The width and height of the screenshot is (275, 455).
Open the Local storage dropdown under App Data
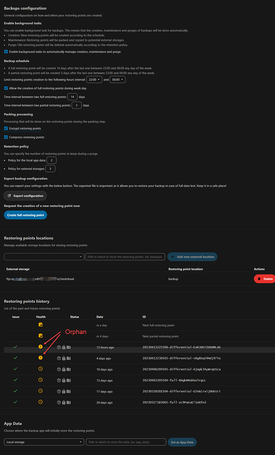[x=44, y=442]
